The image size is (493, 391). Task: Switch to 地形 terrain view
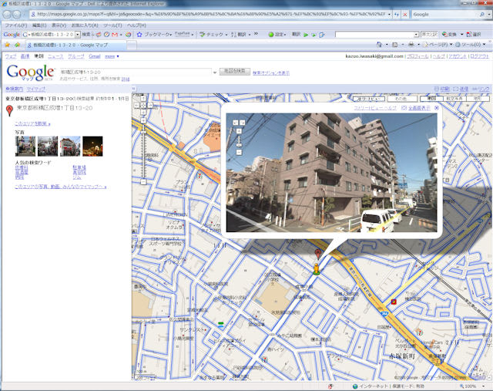(x=478, y=99)
